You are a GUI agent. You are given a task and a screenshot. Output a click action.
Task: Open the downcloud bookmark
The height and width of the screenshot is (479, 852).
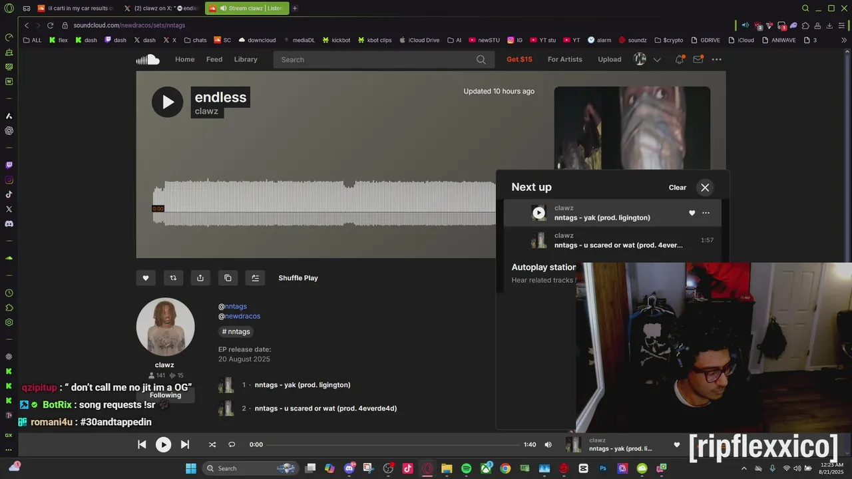(257, 40)
